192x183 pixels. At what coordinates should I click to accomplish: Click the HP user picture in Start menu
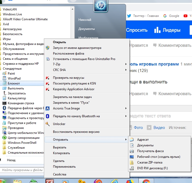(101, 6)
